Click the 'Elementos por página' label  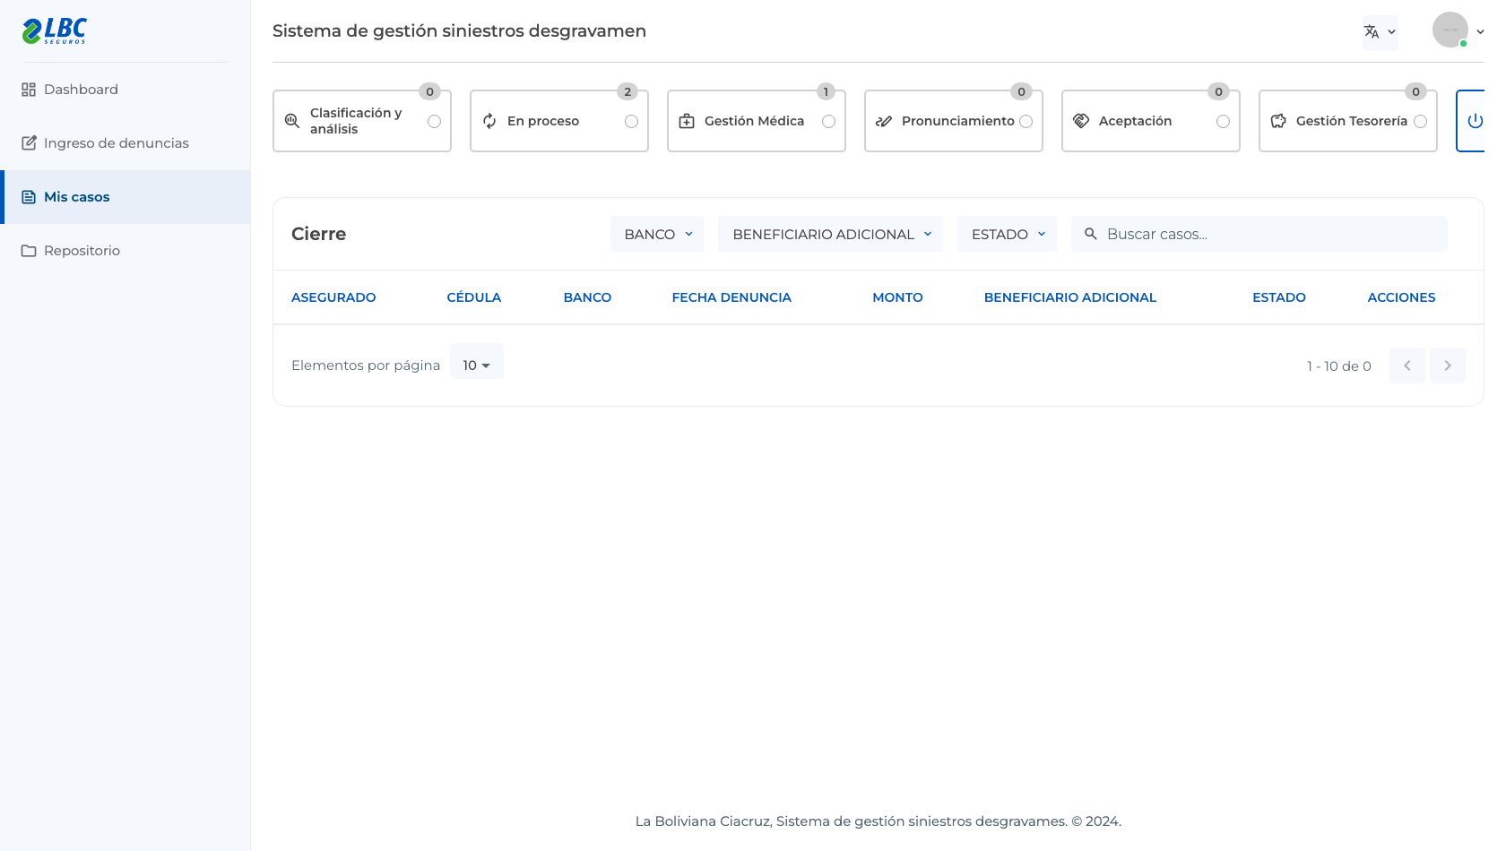click(366, 365)
